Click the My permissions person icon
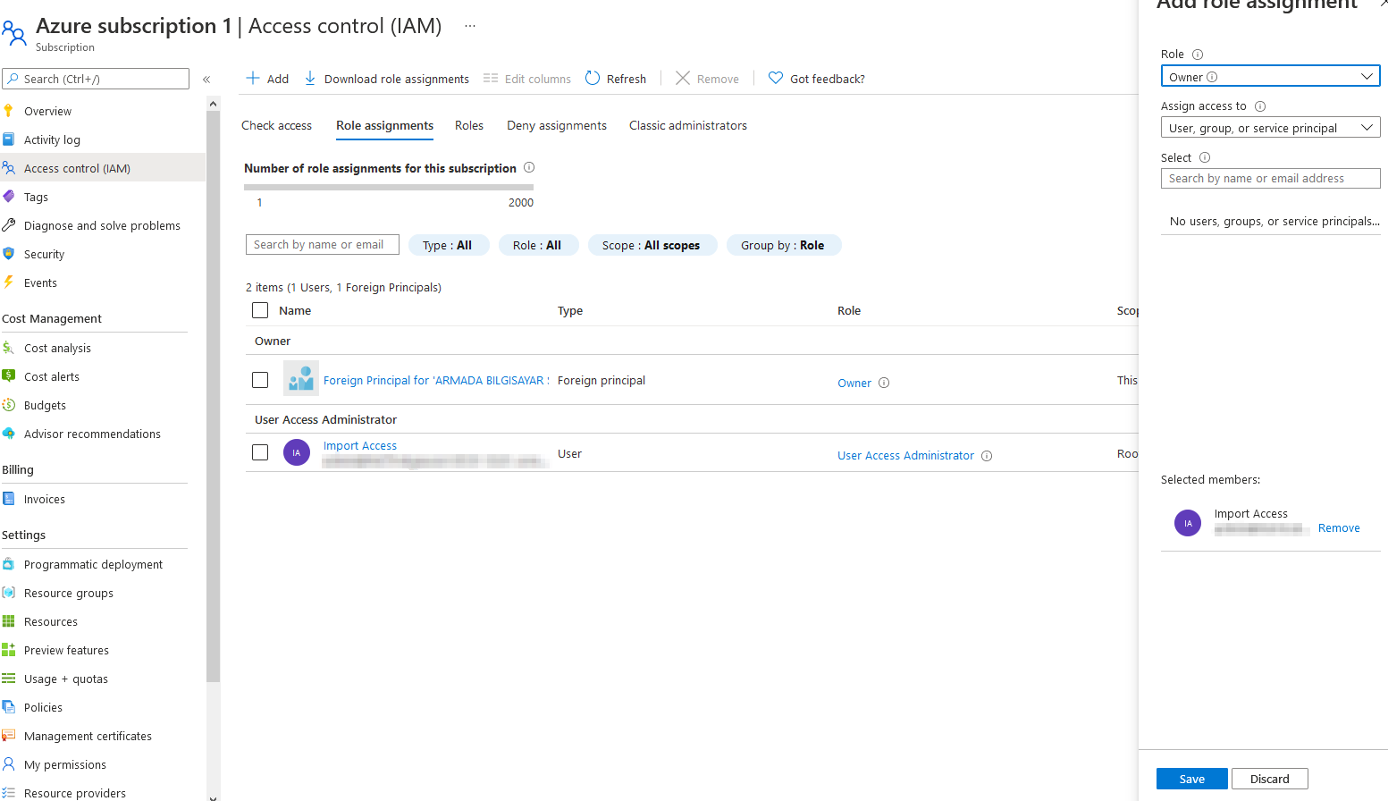Viewport: 1388px width, 801px height. pyautogui.click(x=8, y=764)
